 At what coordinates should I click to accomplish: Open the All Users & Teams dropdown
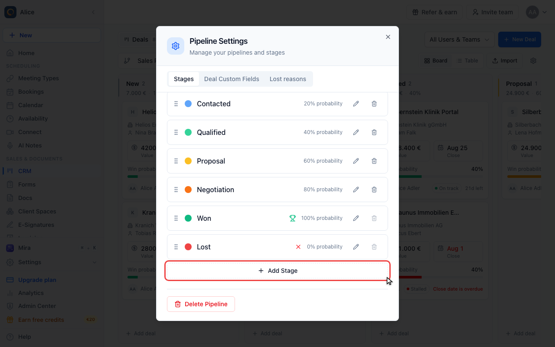(x=459, y=39)
